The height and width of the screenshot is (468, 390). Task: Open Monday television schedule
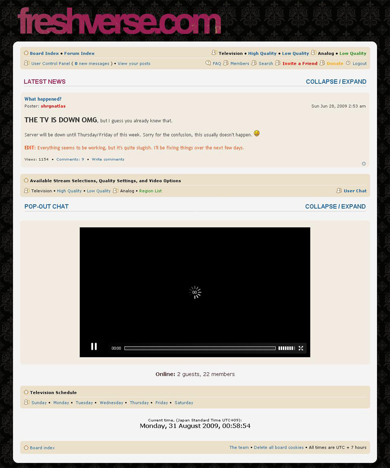click(x=61, y=403)
